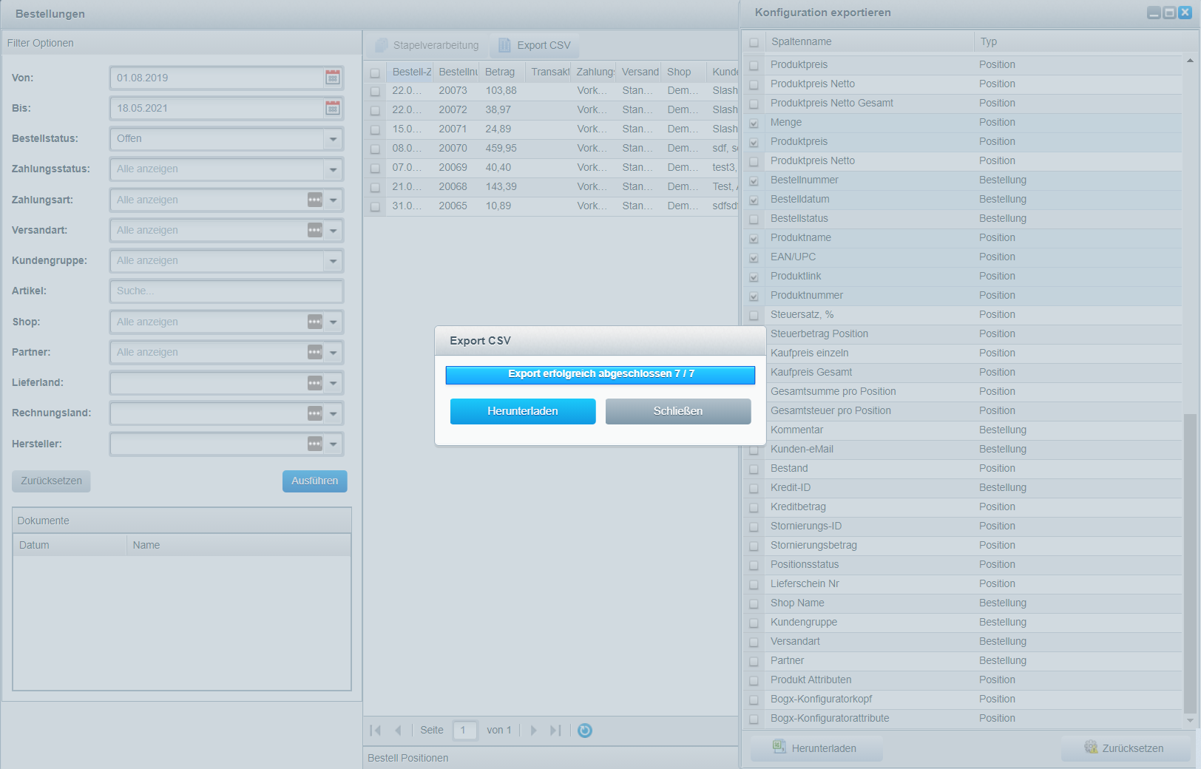Viewport: 1201px width, 769px height.
Task: Open the order row 20070 with amount 459,95
Action: coord(552,149)
